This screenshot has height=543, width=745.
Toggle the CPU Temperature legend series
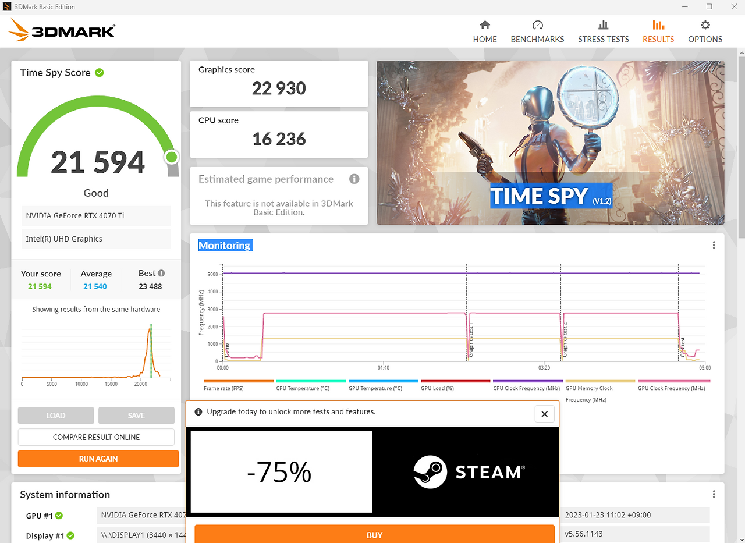point(311,385)
